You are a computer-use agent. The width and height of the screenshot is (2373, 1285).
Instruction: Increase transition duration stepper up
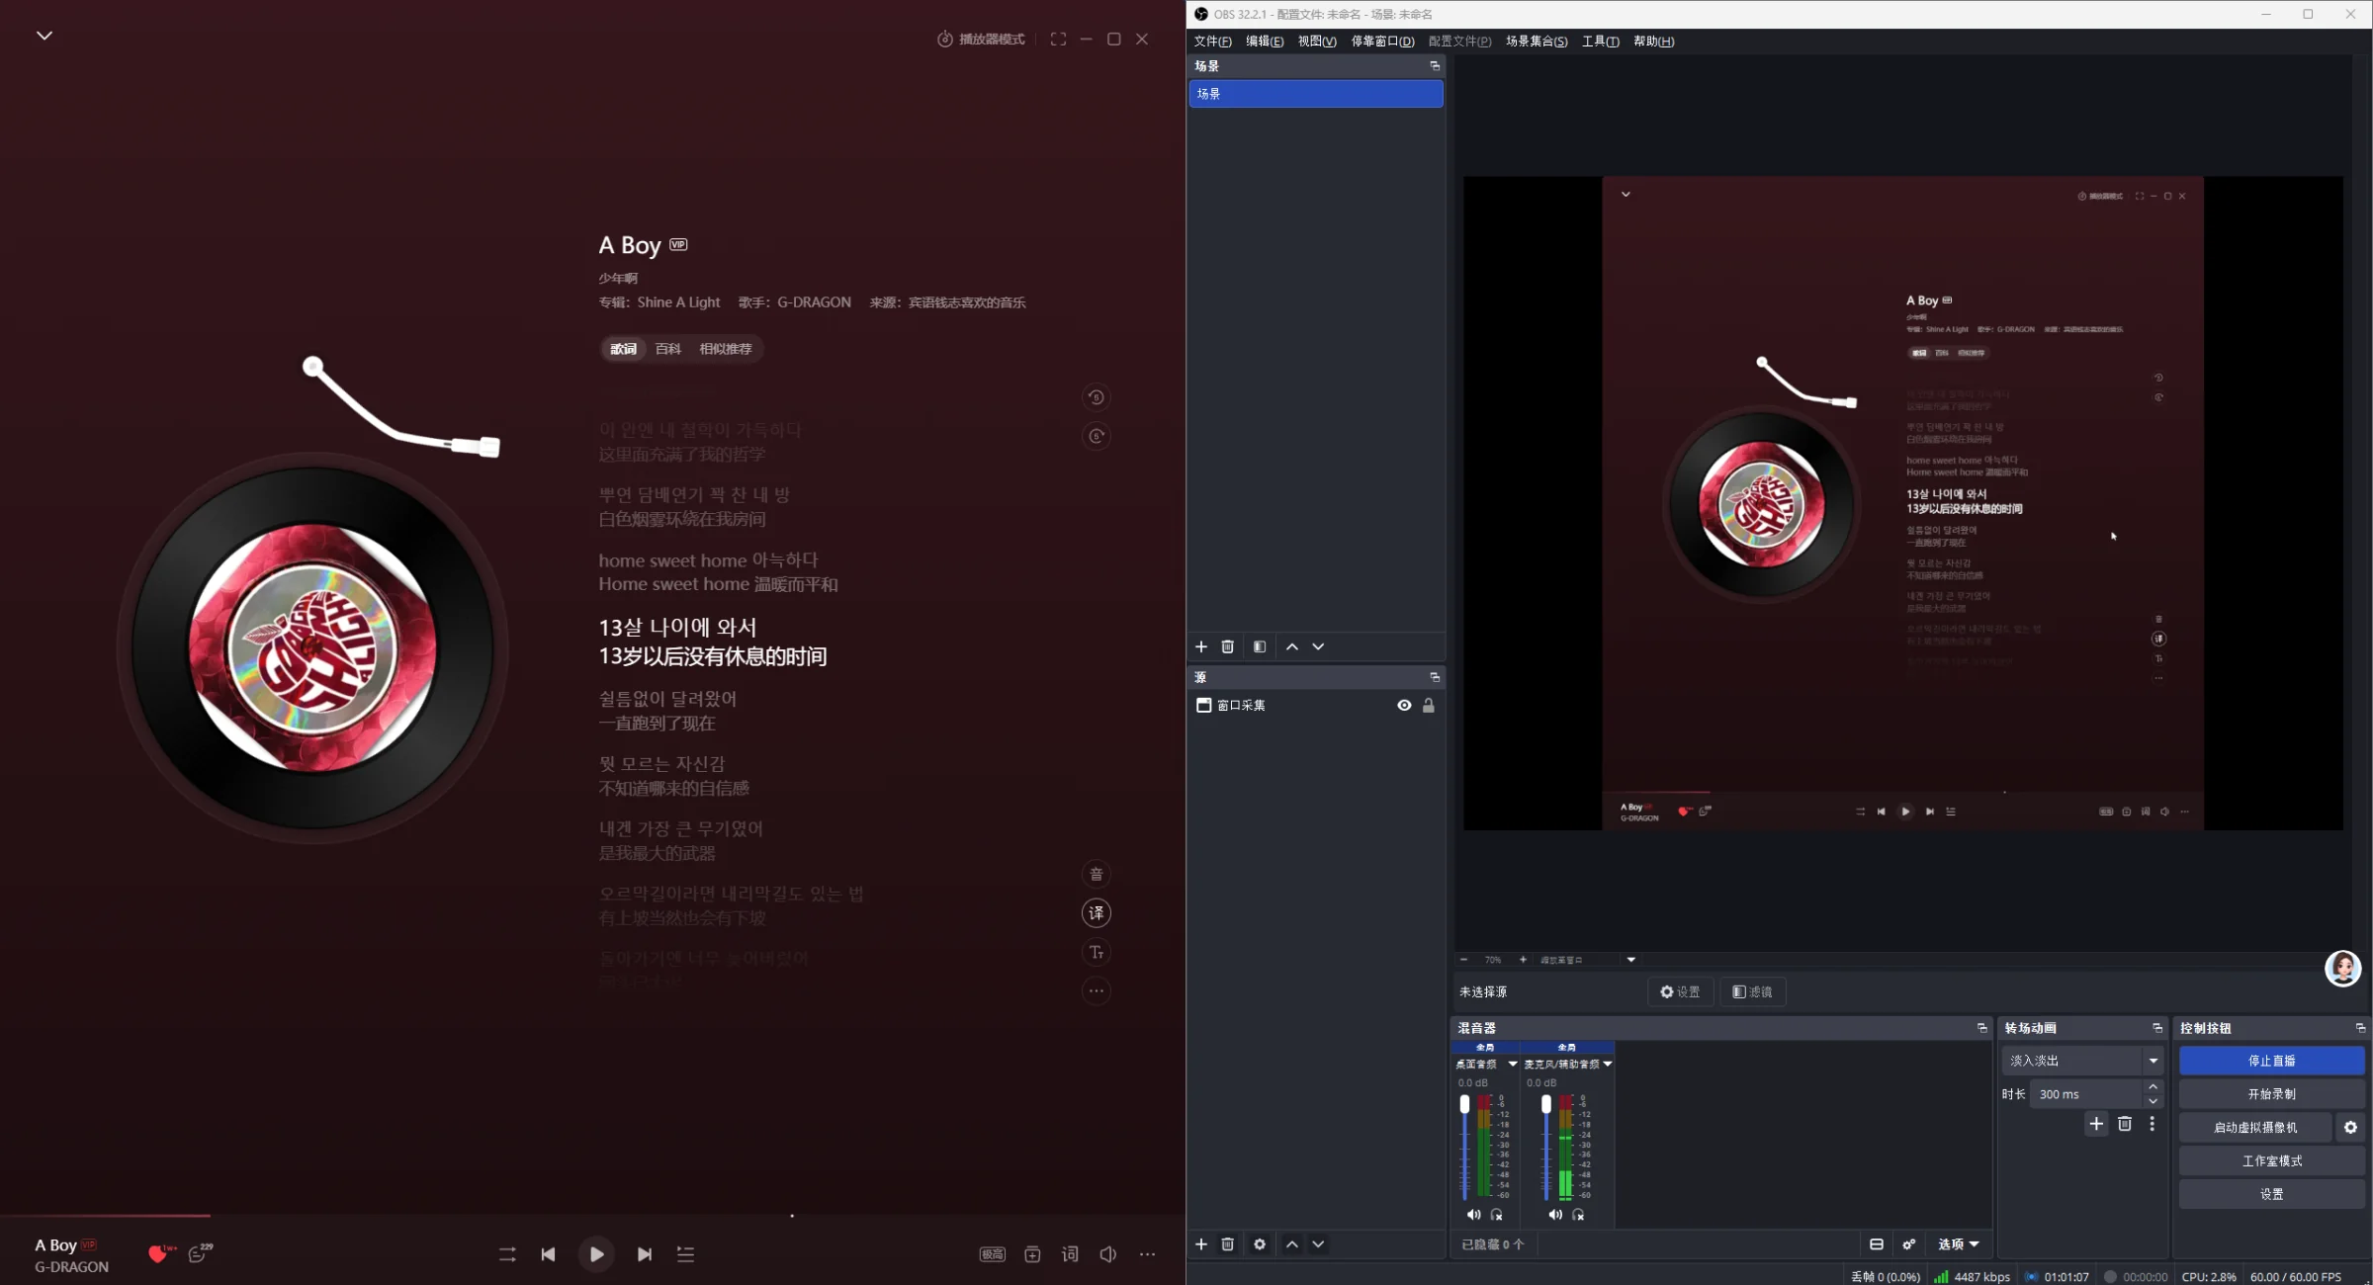click(2153, 1087)
